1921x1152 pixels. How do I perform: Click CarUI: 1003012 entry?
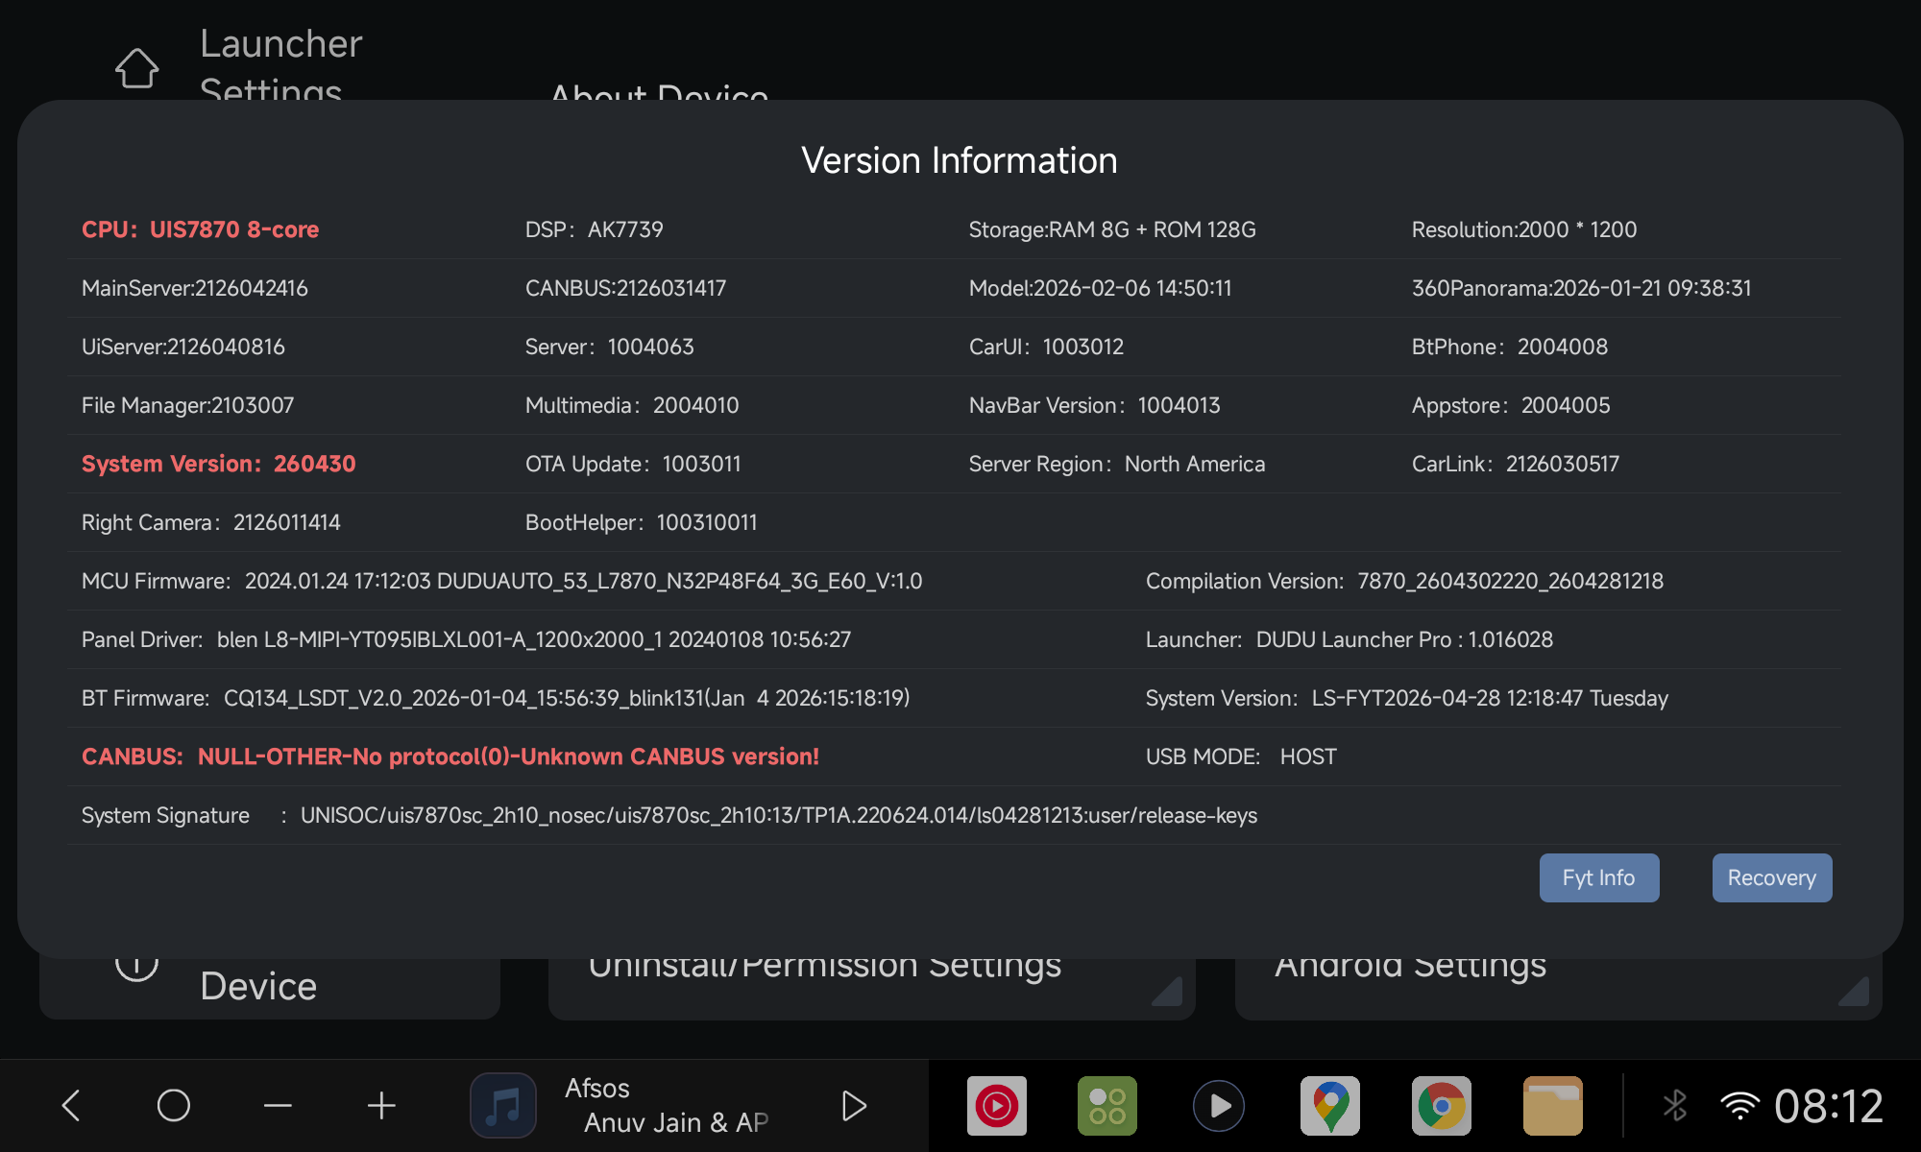click(1047, 347)
